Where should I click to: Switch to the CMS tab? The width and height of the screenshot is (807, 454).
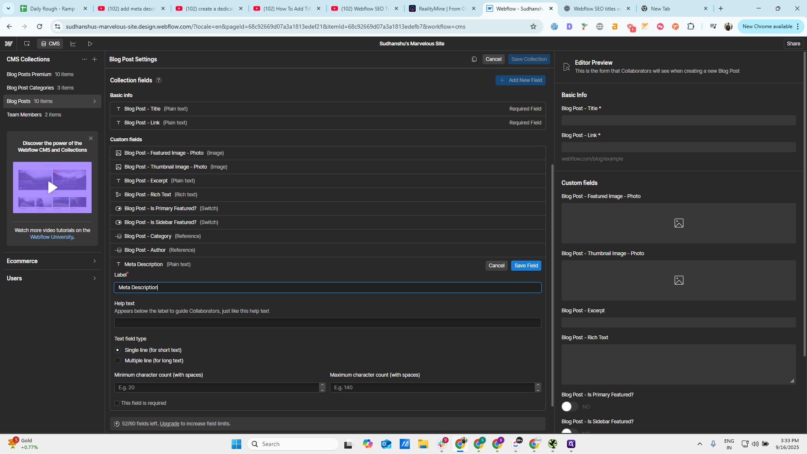[50, 44]
